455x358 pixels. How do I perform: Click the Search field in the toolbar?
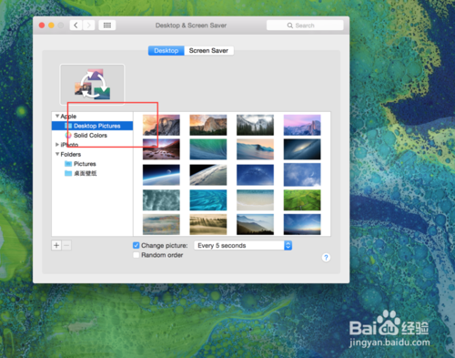click(305, 26)
